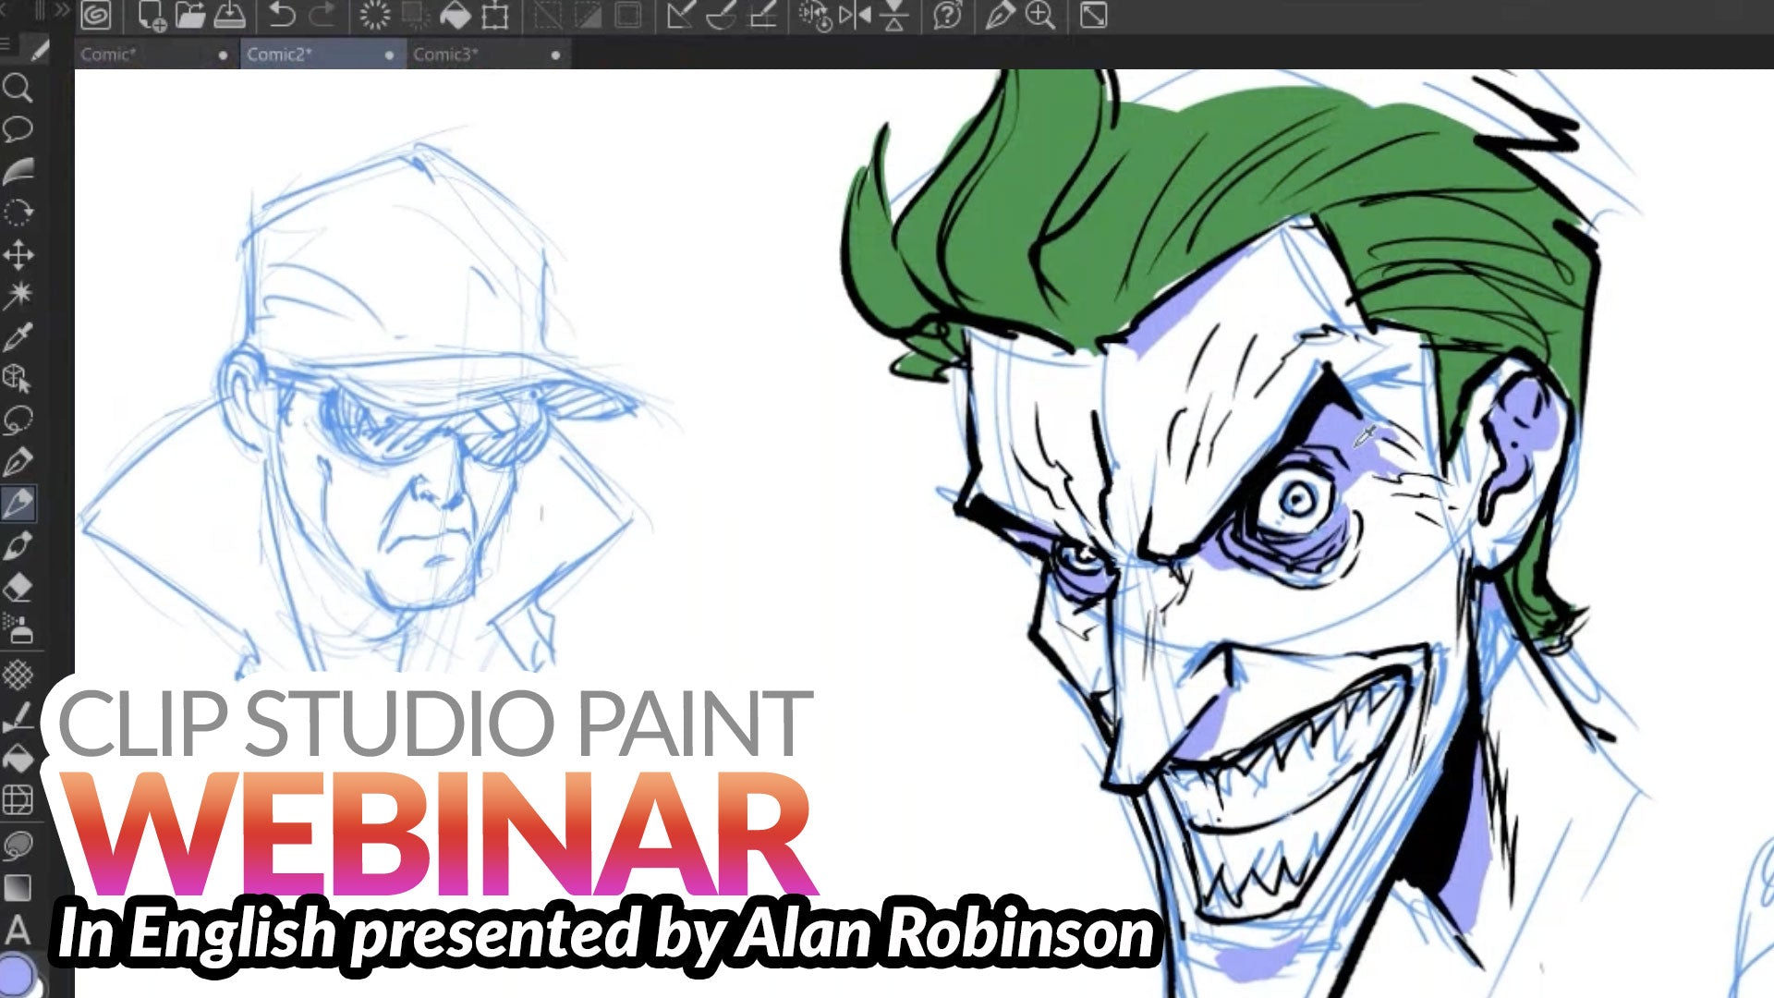Fill using the command bar bucket icon

point(456,15)
